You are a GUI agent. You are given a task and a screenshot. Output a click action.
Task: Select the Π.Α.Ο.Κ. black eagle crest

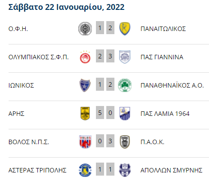pos(125,142)
